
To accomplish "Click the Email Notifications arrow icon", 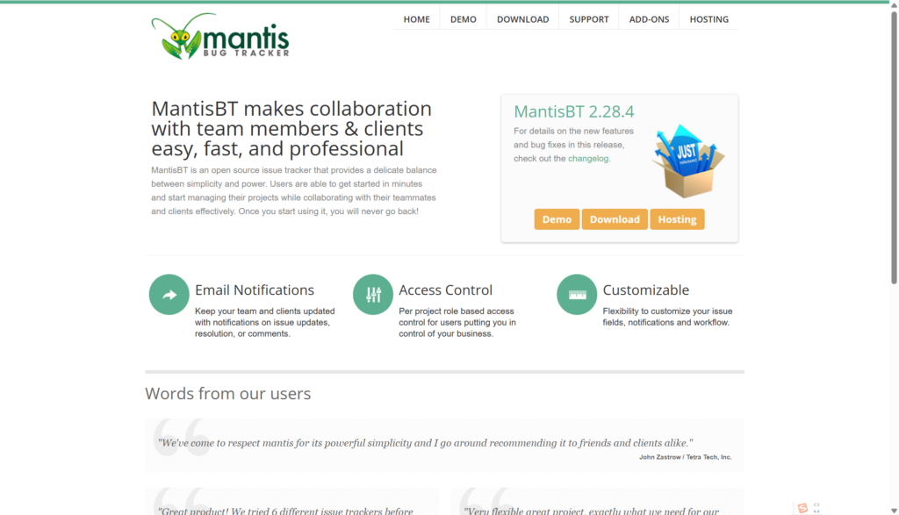I will pyautogui.click(x=169, y=295).
